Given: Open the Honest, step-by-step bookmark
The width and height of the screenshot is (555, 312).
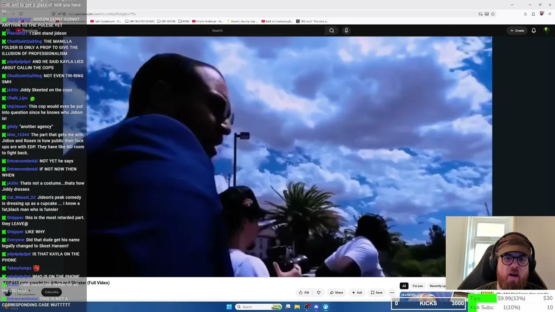Looking at the screenshot, I should tap(242, 21).
